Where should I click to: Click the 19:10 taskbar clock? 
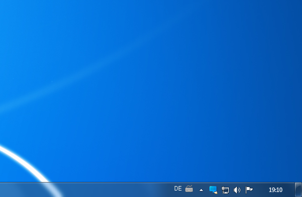tap(276, 190)
